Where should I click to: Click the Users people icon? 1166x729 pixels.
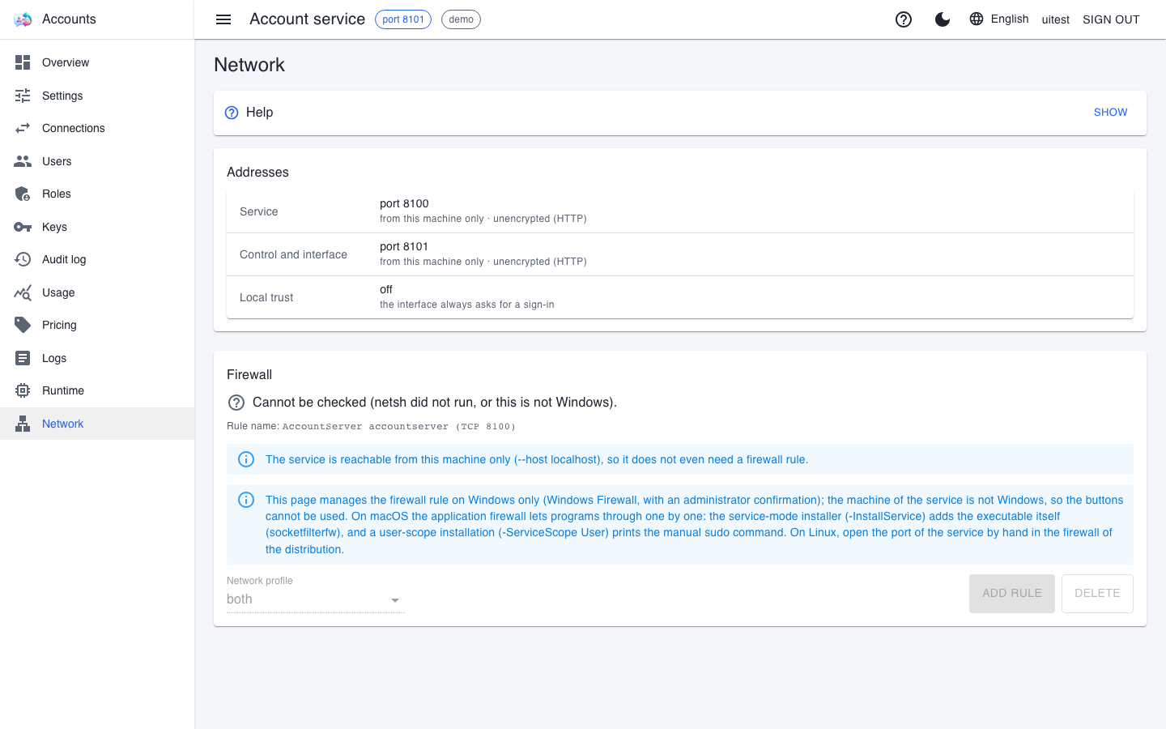(x=23, y=161)
